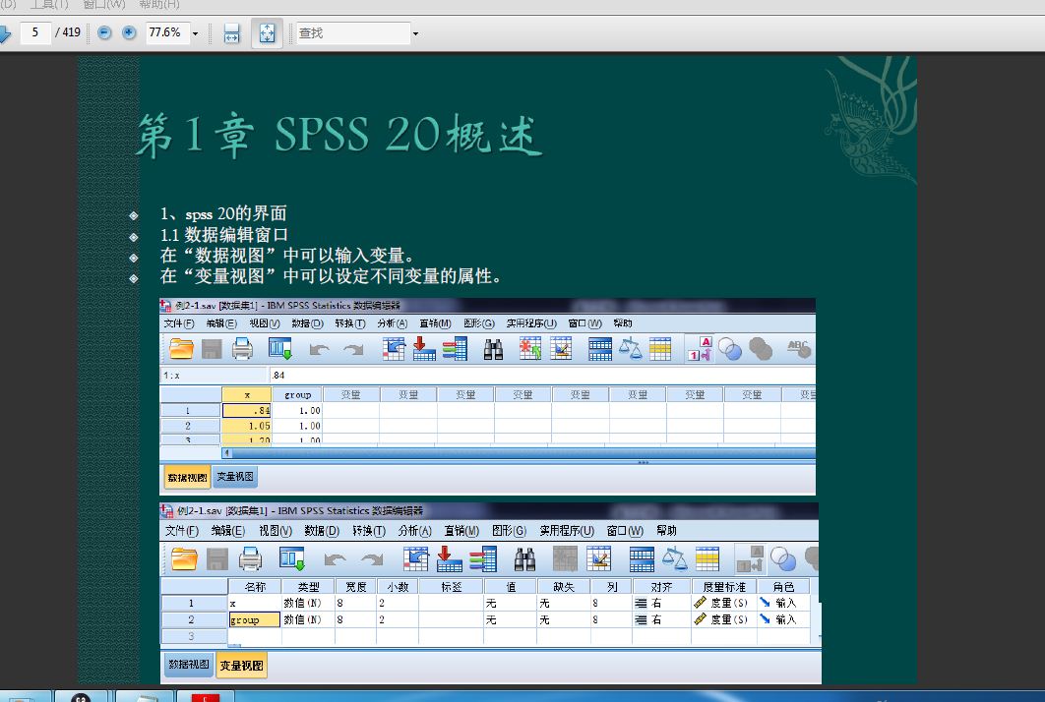Click open folder icon in data view window
1045x702 pixels.
[181, 349]
